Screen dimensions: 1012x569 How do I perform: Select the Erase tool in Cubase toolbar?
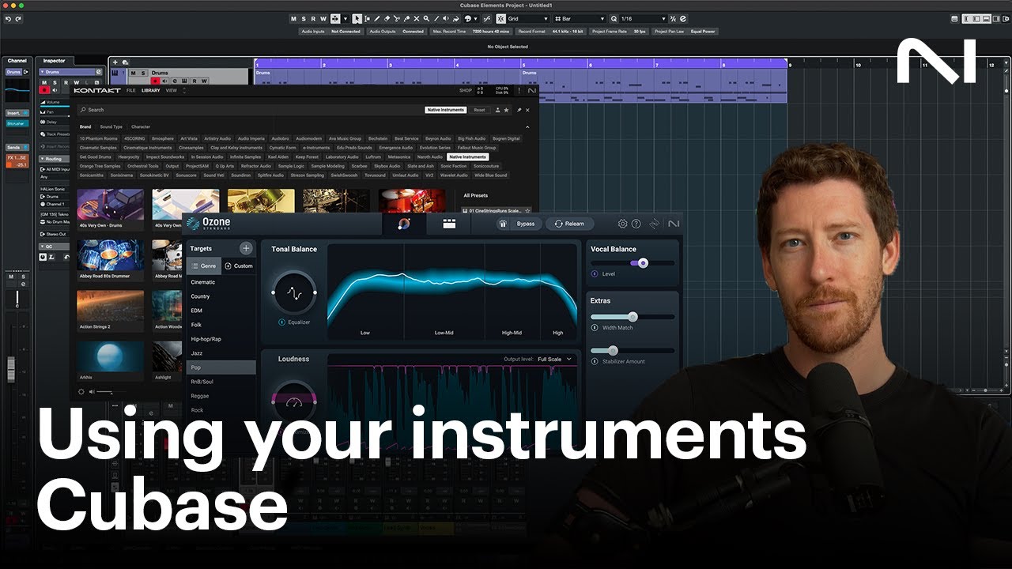coord(387,18)
